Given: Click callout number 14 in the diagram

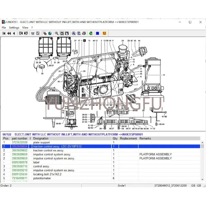Looking at the screenshot, I should click(164, 75).
